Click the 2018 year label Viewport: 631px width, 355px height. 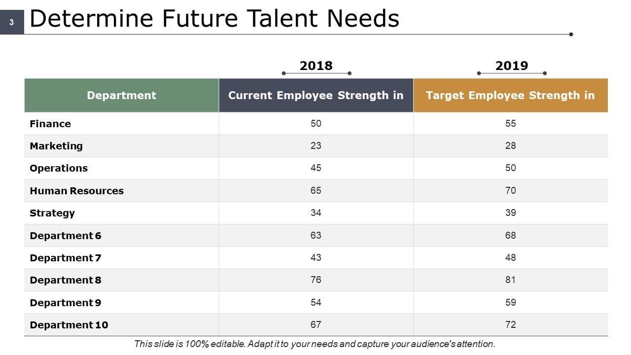point(316,66)
